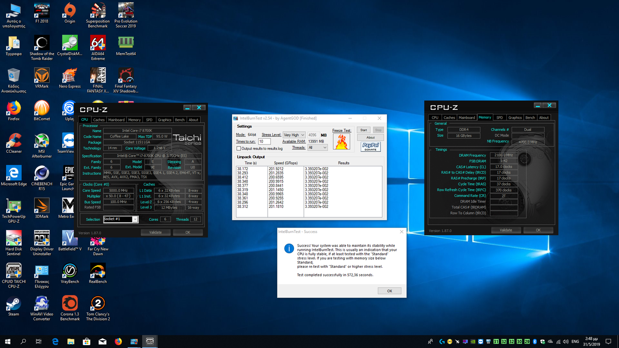Open CPU tab in right CPU-Z window
619x348 pixels.
click(x=435, y=117)
